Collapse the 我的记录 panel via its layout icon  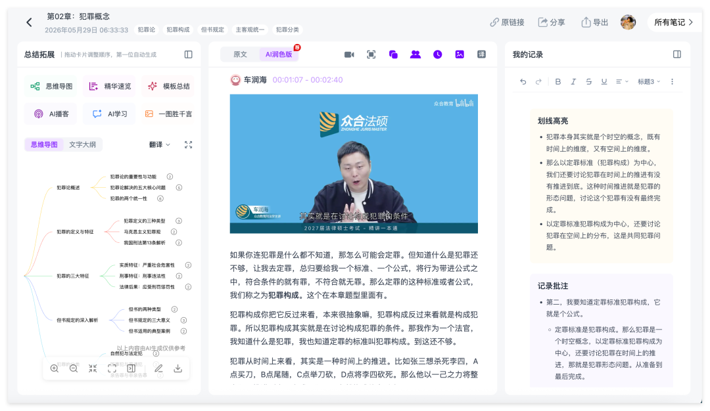tap(677, 54)
